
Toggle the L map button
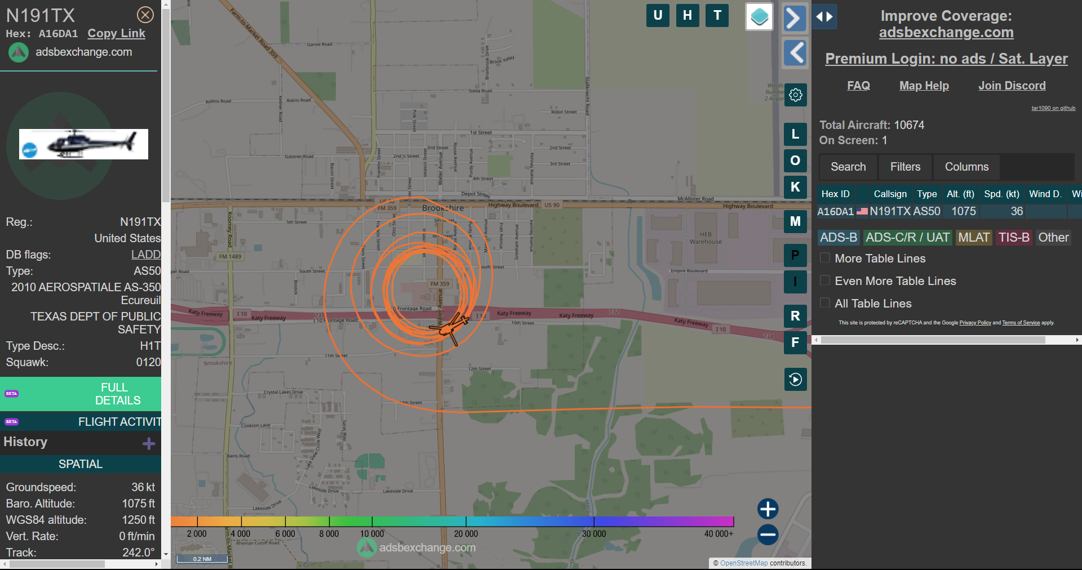795,134
